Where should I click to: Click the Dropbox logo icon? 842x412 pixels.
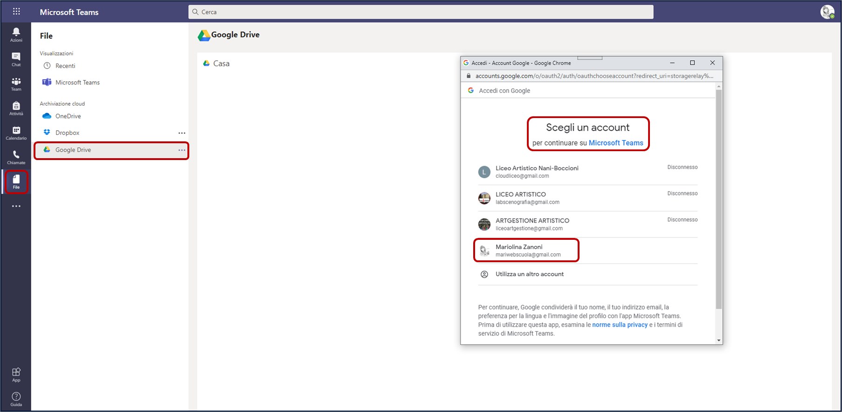pyautogui.click(x=47, y=132)
